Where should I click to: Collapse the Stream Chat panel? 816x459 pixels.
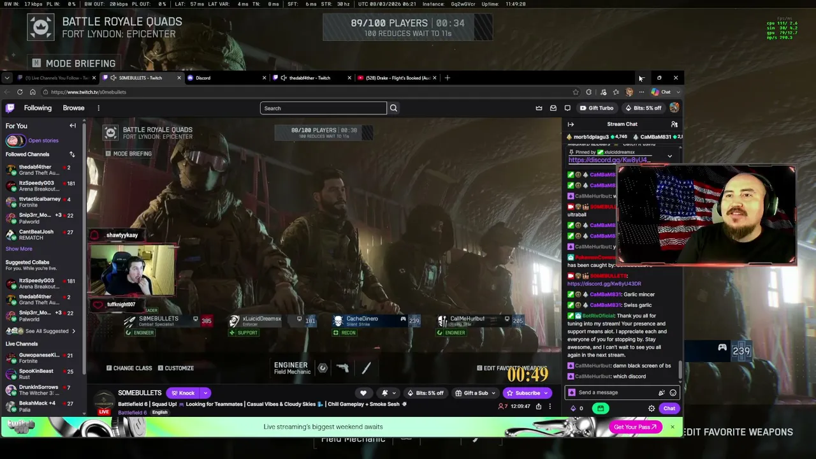click(x=571, y=124)
